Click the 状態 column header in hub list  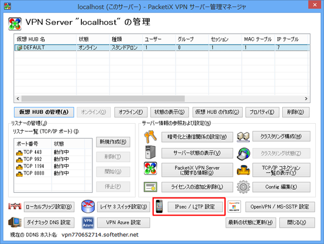point(93,39)
